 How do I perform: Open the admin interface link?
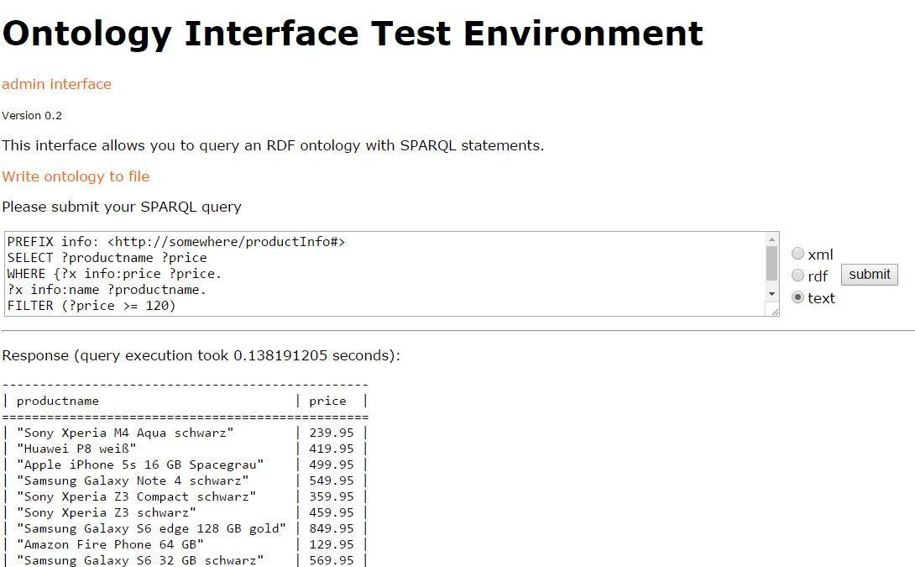[56, 84]
